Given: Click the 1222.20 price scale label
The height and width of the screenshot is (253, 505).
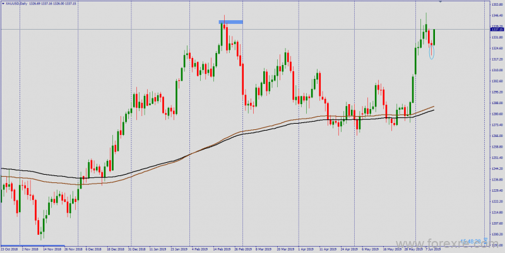Looking at the screenshot, I should coord(497,201).
